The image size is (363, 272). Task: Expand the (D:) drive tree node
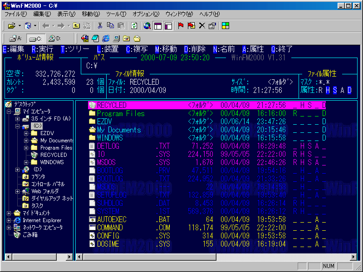click(x=17, y=170)
